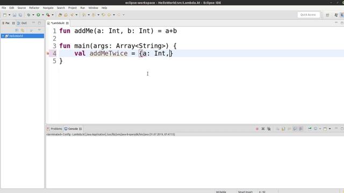Toggle Show Console on Standard Error change
The image size is (344, 193).
pos(301,129)
